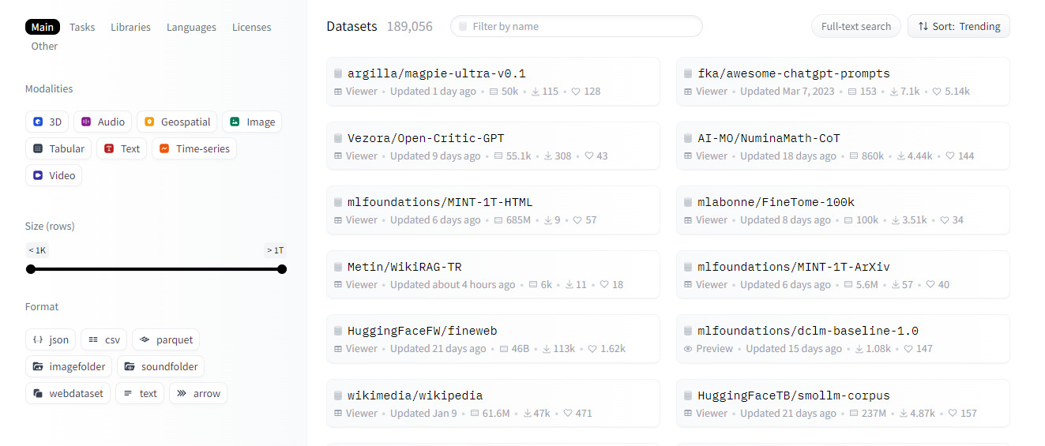Click the "189,056" datasets count

[x=409, y=26]
